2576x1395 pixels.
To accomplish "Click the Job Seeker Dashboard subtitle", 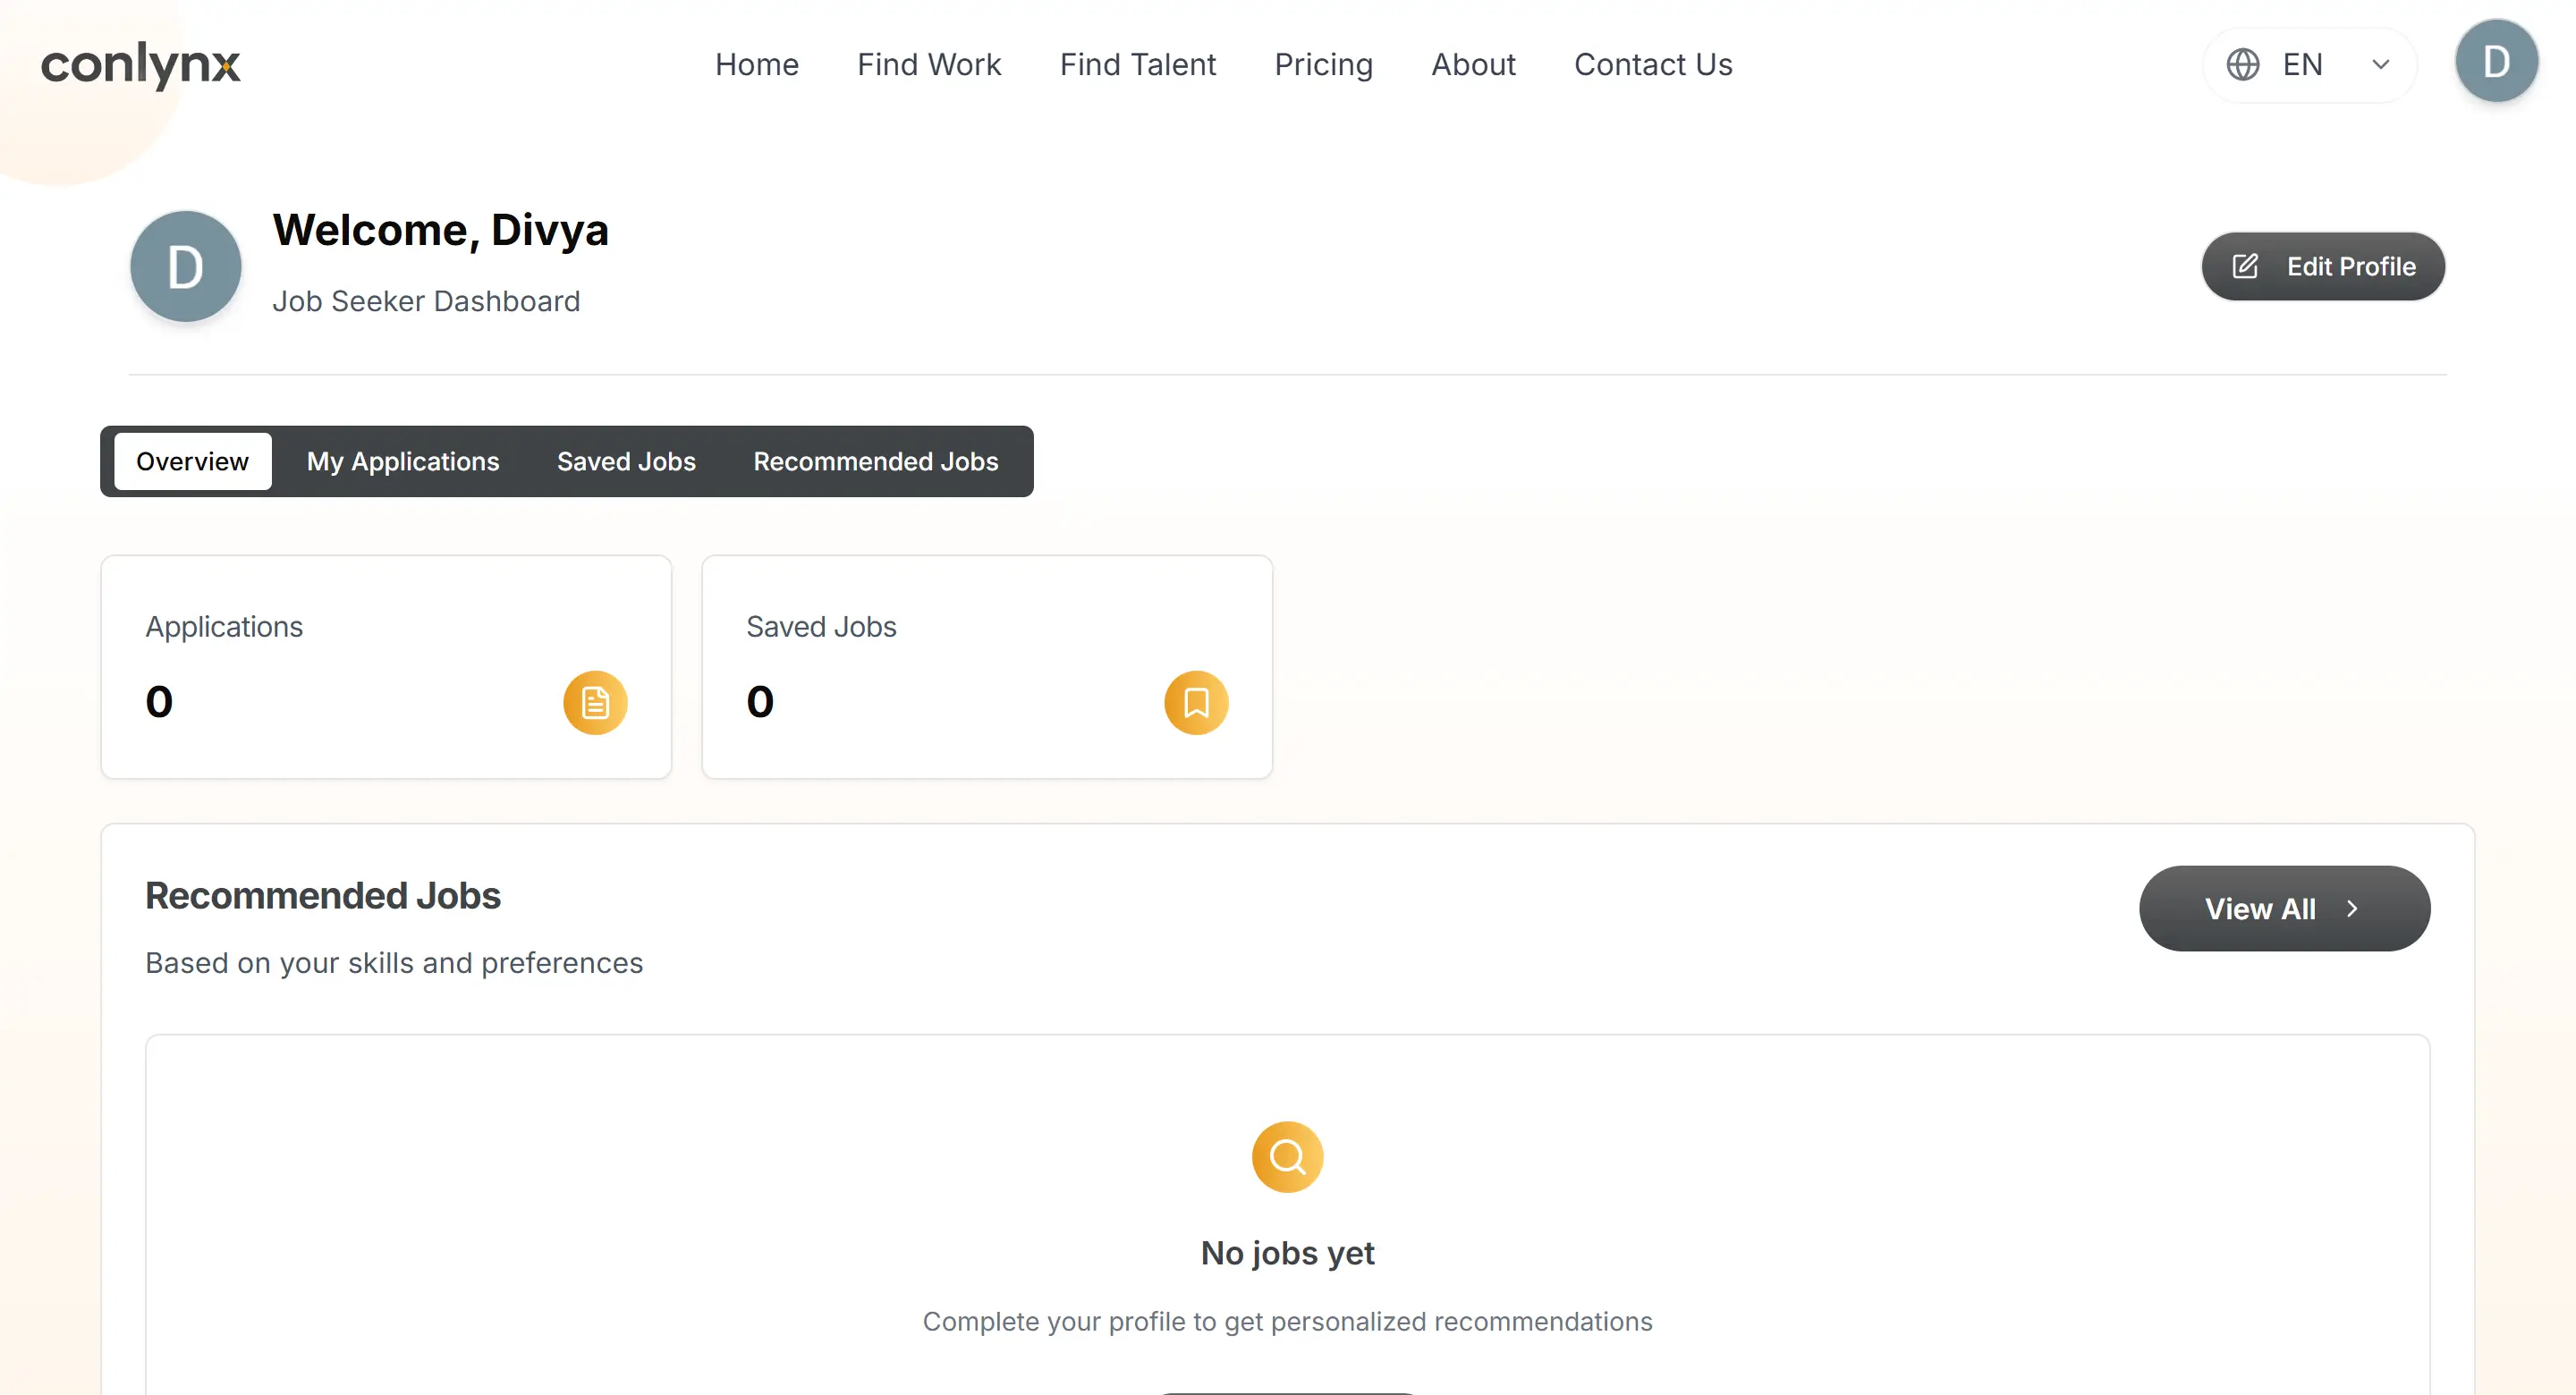I will 426,301.
